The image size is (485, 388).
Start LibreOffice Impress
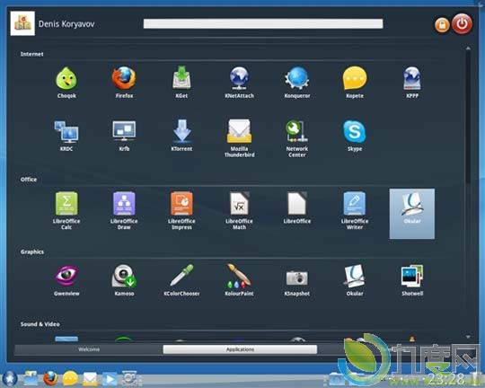point(181,211)
